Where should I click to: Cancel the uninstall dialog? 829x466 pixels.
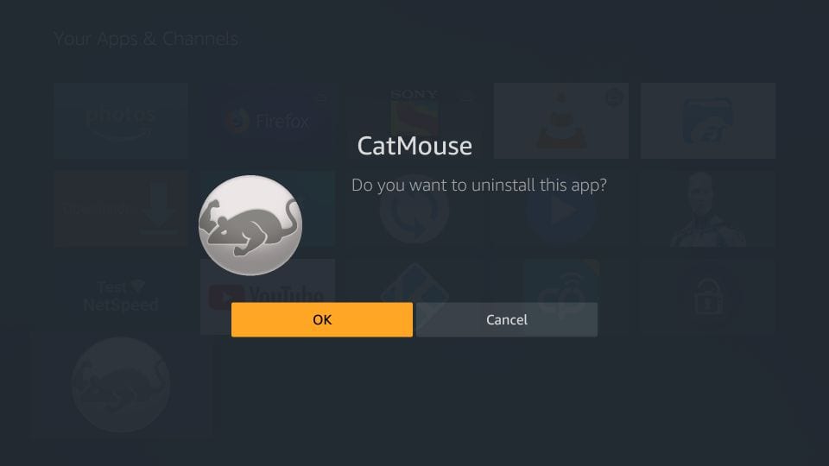pos(507,319)
